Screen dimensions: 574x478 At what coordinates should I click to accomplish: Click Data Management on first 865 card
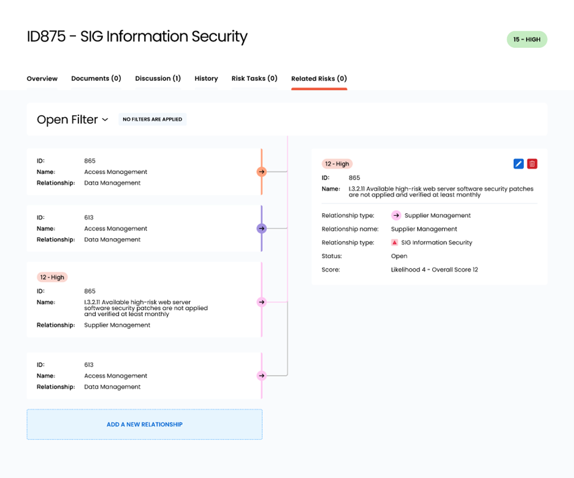click(x=112, y=183)
